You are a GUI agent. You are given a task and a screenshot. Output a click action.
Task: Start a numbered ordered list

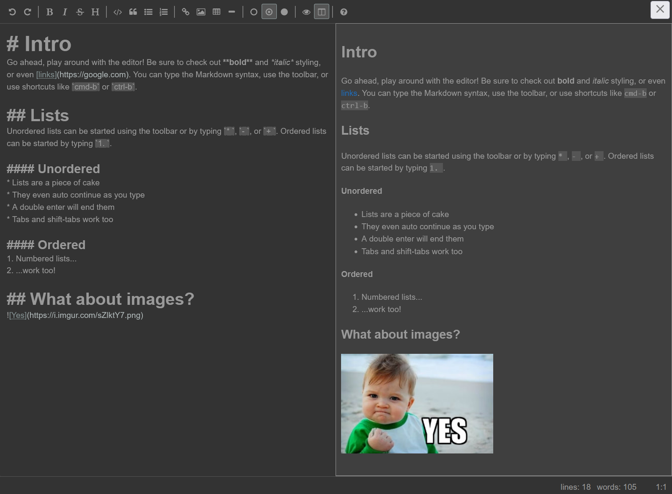click(164, 12)
